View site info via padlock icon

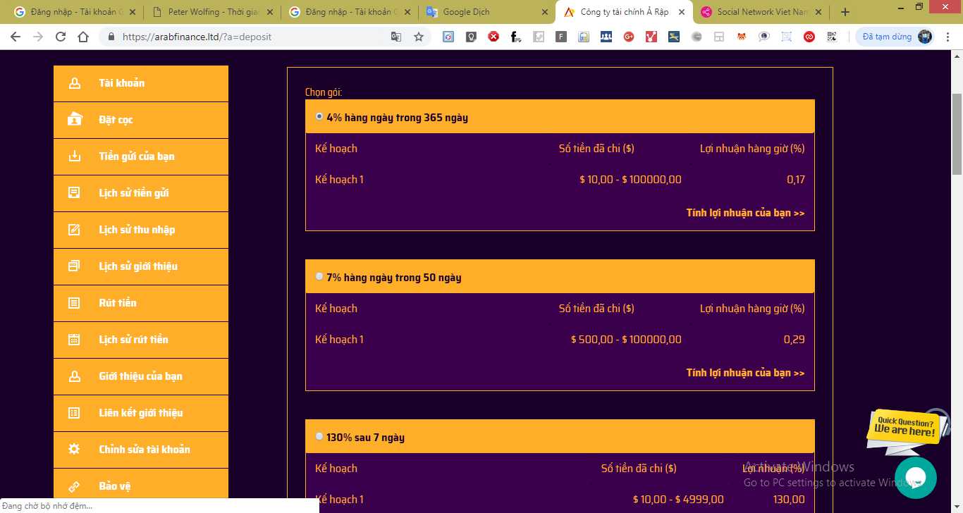click(x=111, y=37)
